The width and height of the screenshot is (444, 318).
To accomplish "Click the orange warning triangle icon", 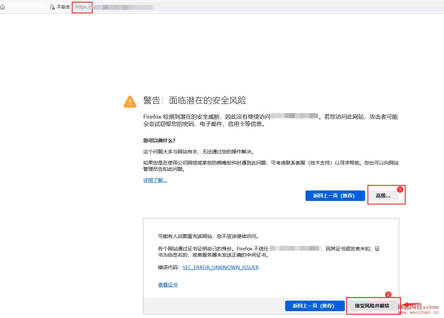I will pyautogui.click(x=130, y=102).
